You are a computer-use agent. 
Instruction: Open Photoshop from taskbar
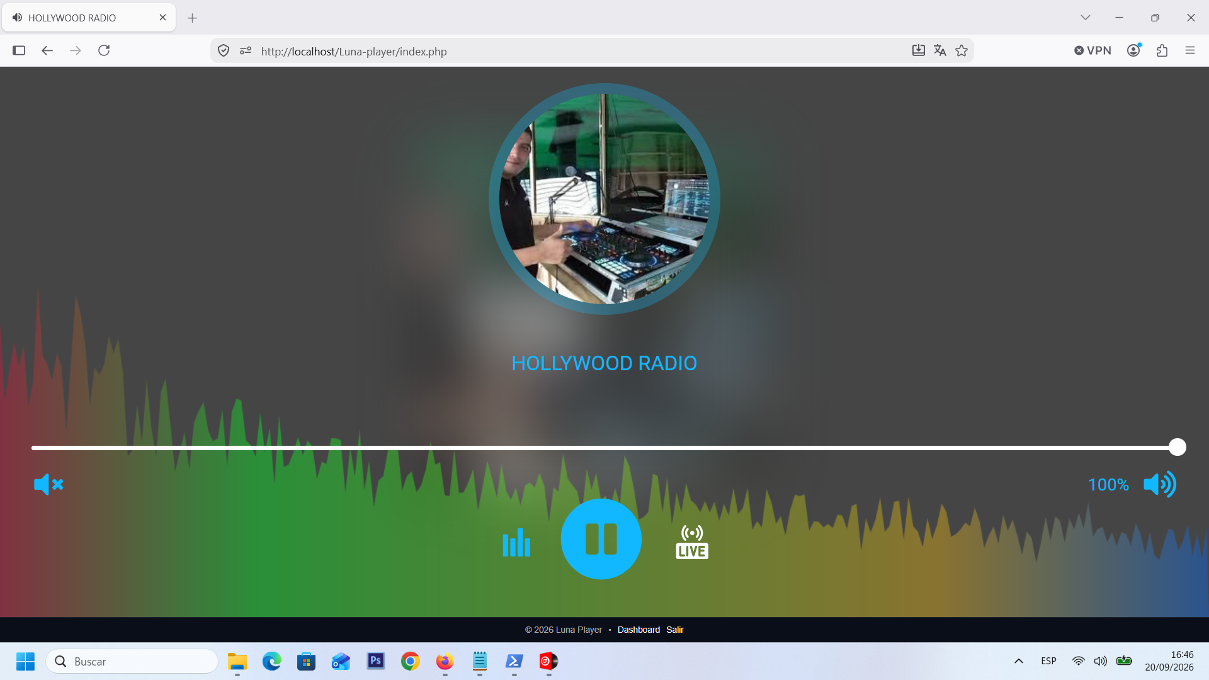(376, 661)
